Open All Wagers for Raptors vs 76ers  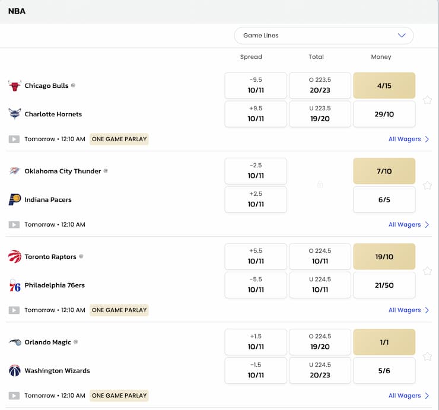[409, 310]
